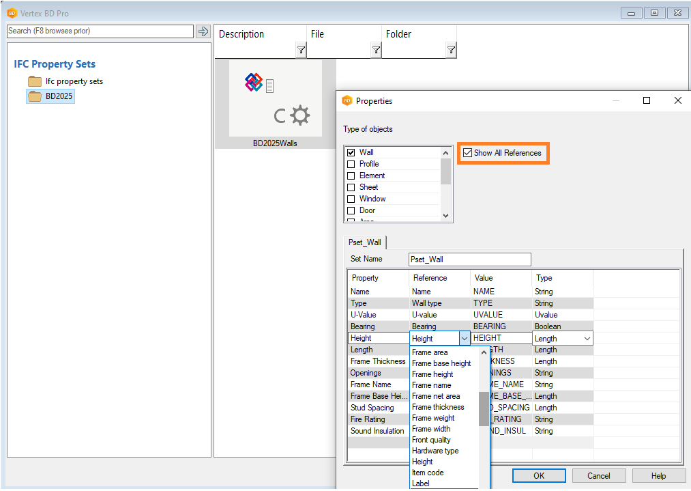Open the File column filter icon
This screenshot has width=691, height=491.
[x=376, y=50]
